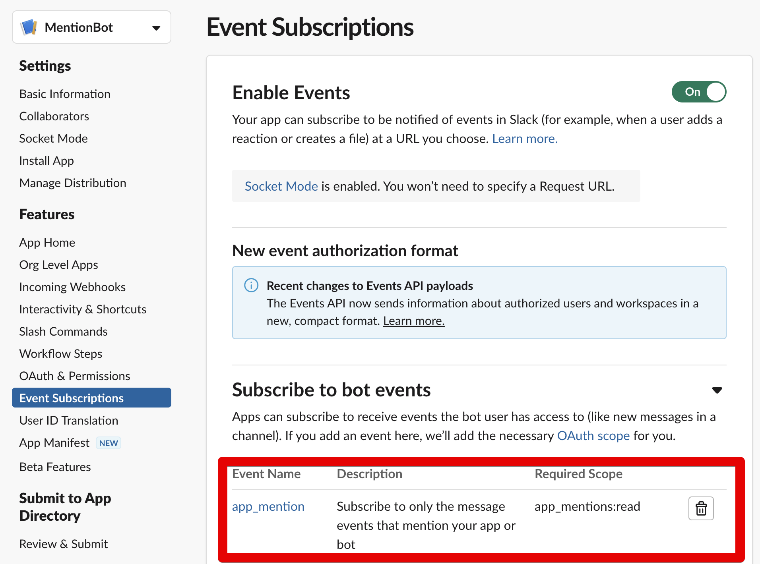
Task: Open User ID Translation
Action: pyautogui.click(x=69, y=421)
